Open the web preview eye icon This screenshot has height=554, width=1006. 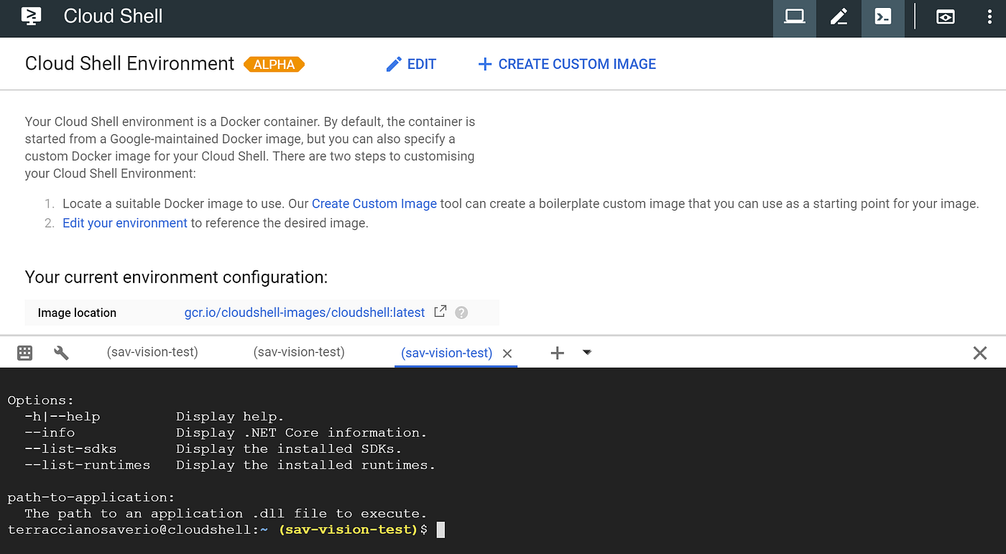click(945, 17)
